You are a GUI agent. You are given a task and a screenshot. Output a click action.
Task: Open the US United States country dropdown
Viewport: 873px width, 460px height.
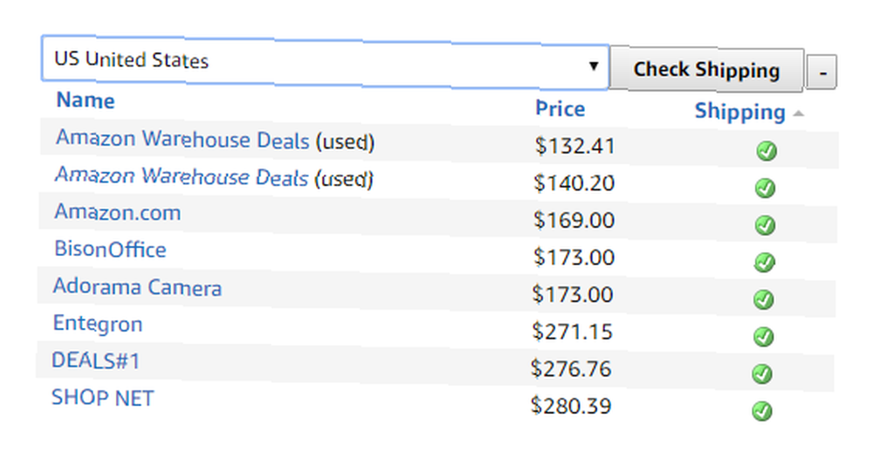[325, 62]
